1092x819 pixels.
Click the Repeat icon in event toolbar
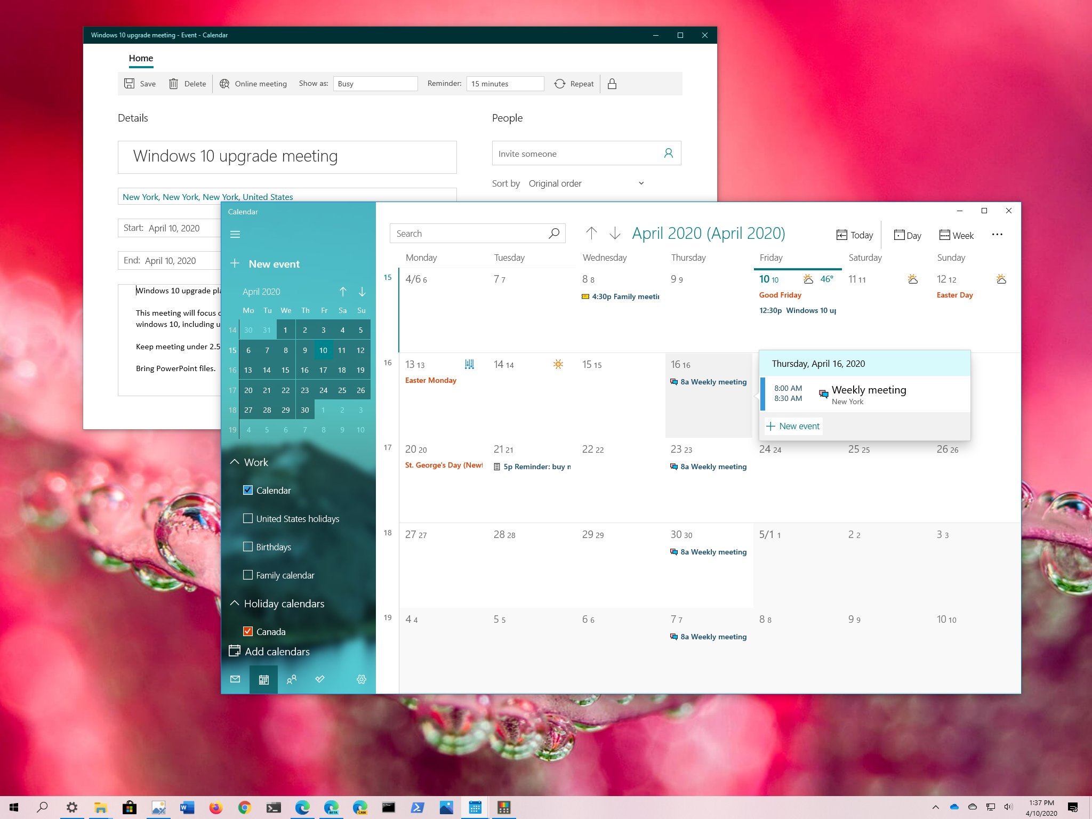coord(560,84)
